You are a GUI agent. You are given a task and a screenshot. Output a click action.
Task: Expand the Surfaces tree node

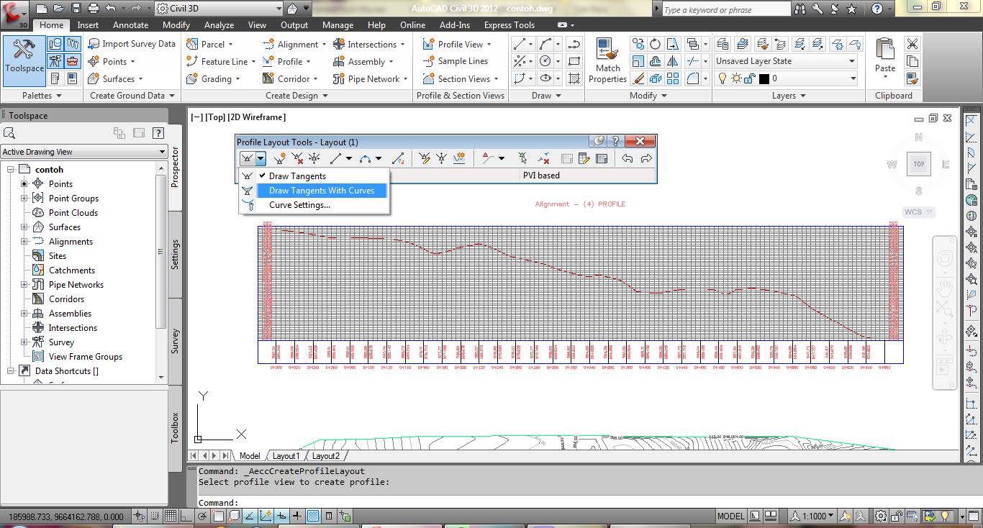[x=24, y=227]
